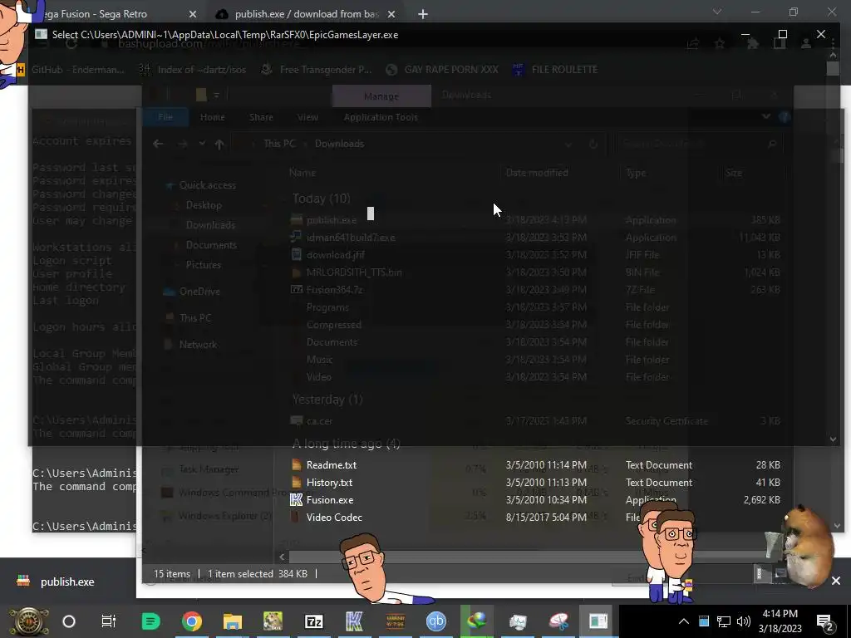Open the Start menu clock-style button

[28, 621]
